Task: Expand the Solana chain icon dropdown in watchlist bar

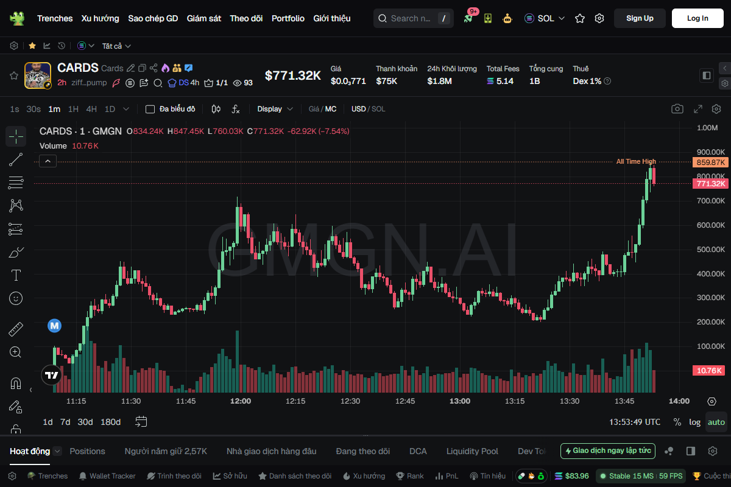Action: point(86,46)
